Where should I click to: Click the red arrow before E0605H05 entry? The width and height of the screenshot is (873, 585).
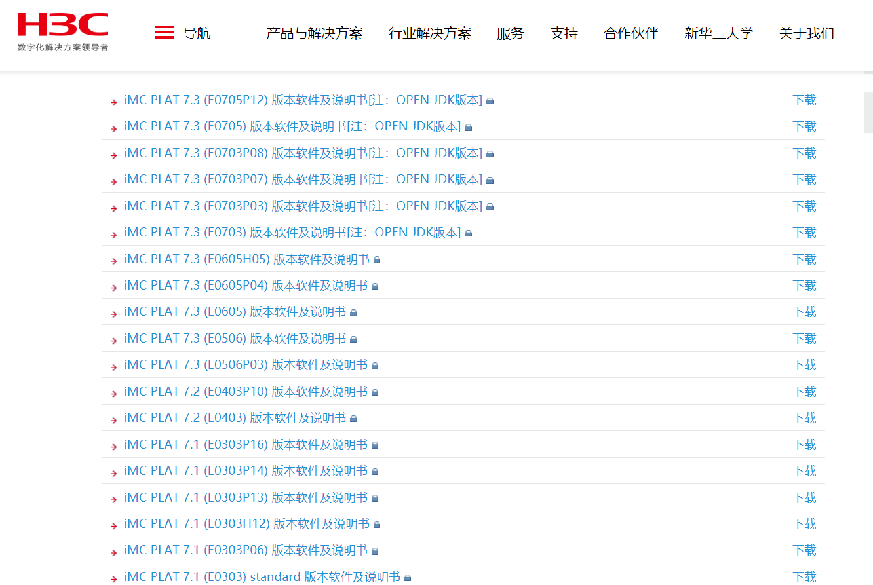pyautogui.click(x=114, y=261)
